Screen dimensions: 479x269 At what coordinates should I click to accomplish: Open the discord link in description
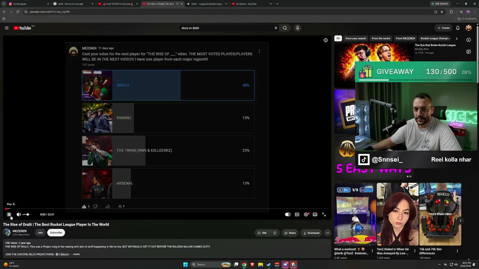[63, 254]
